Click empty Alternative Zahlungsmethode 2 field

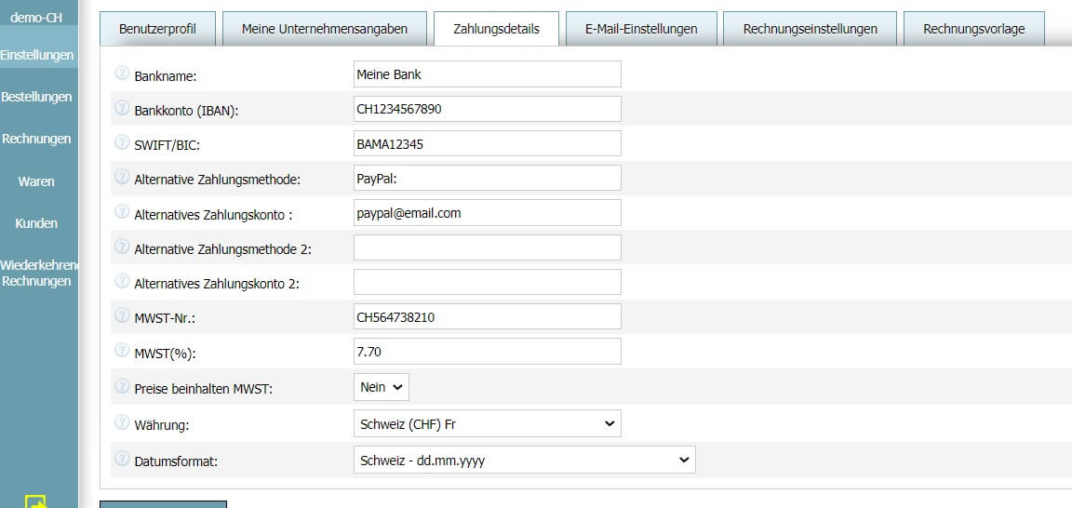488,247
